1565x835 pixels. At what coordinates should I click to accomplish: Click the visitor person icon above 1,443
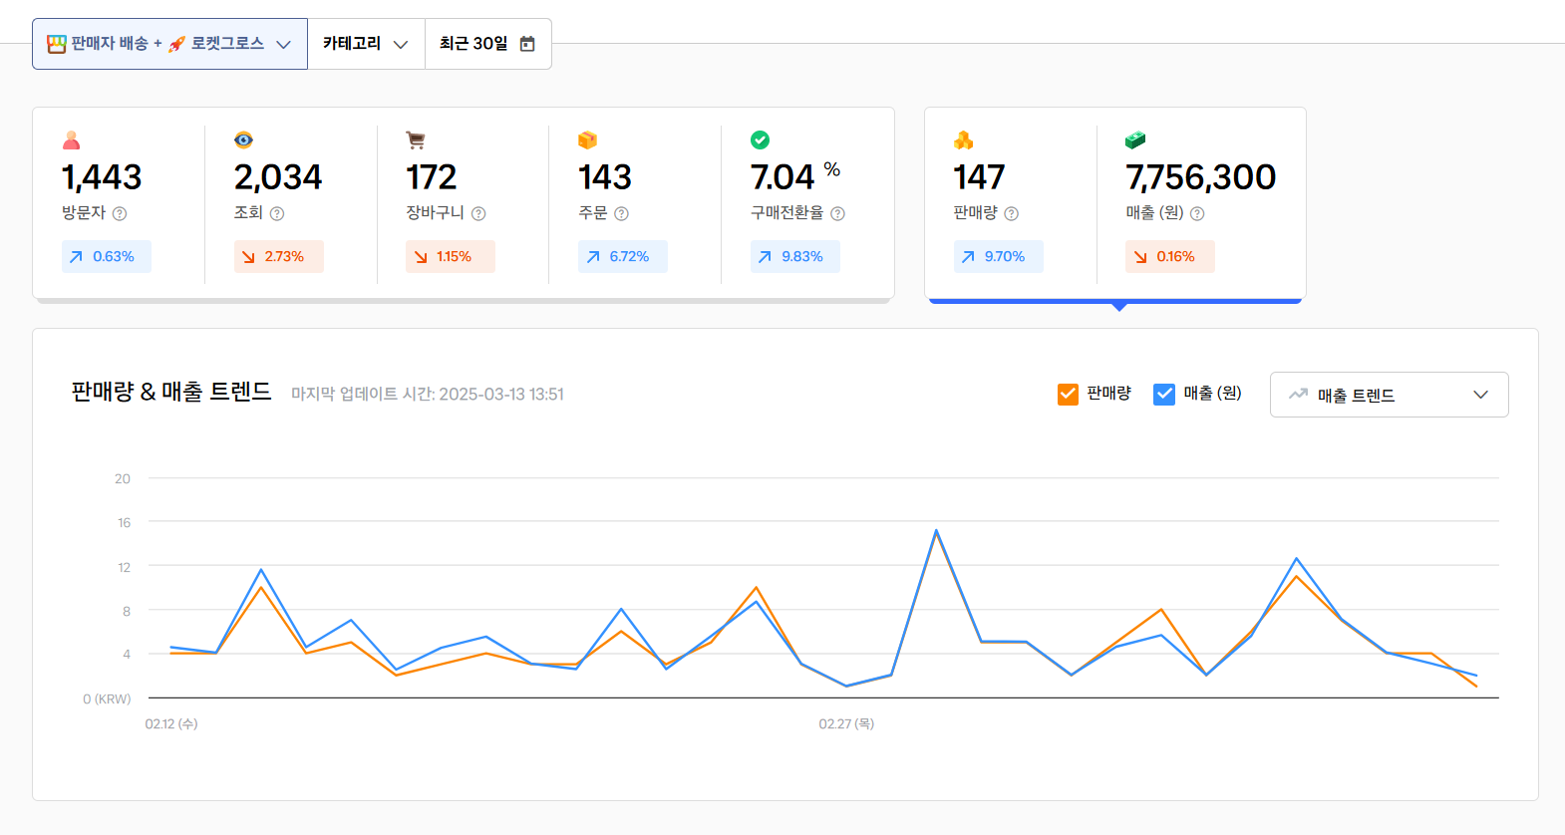(x=71, y=139)
